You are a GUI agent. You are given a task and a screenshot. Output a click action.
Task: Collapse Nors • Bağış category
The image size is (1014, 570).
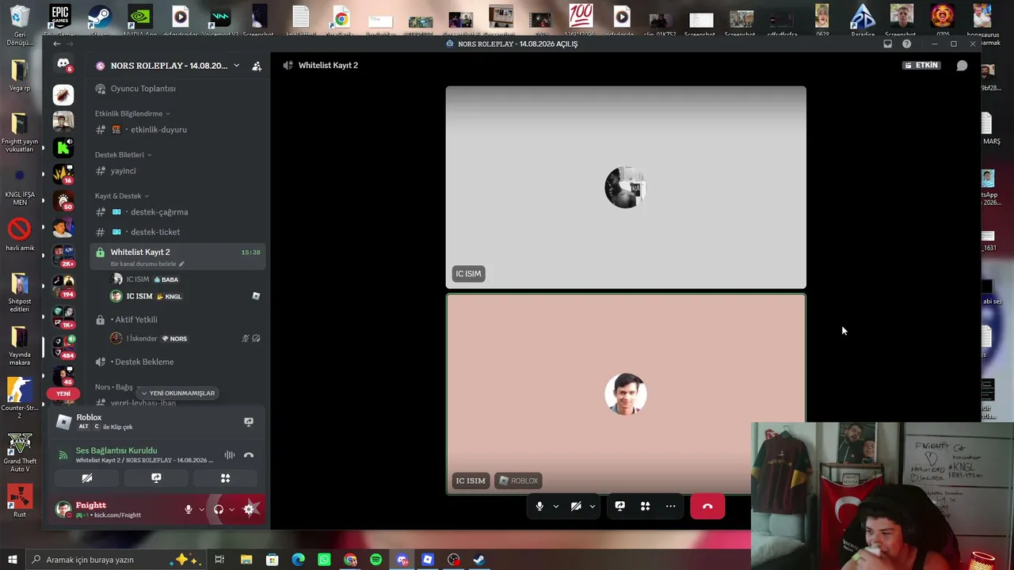[117, 387]
